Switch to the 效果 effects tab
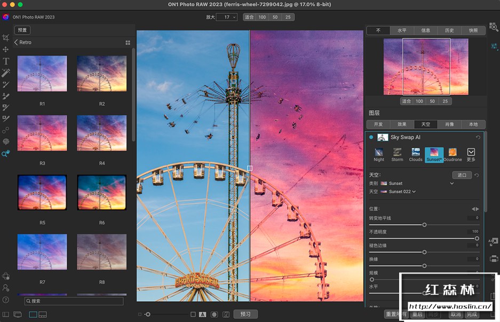 click(x=402, y=124)
